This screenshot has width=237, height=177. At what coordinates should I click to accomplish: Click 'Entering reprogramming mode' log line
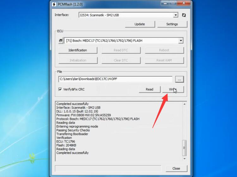[x=77, y=126]
